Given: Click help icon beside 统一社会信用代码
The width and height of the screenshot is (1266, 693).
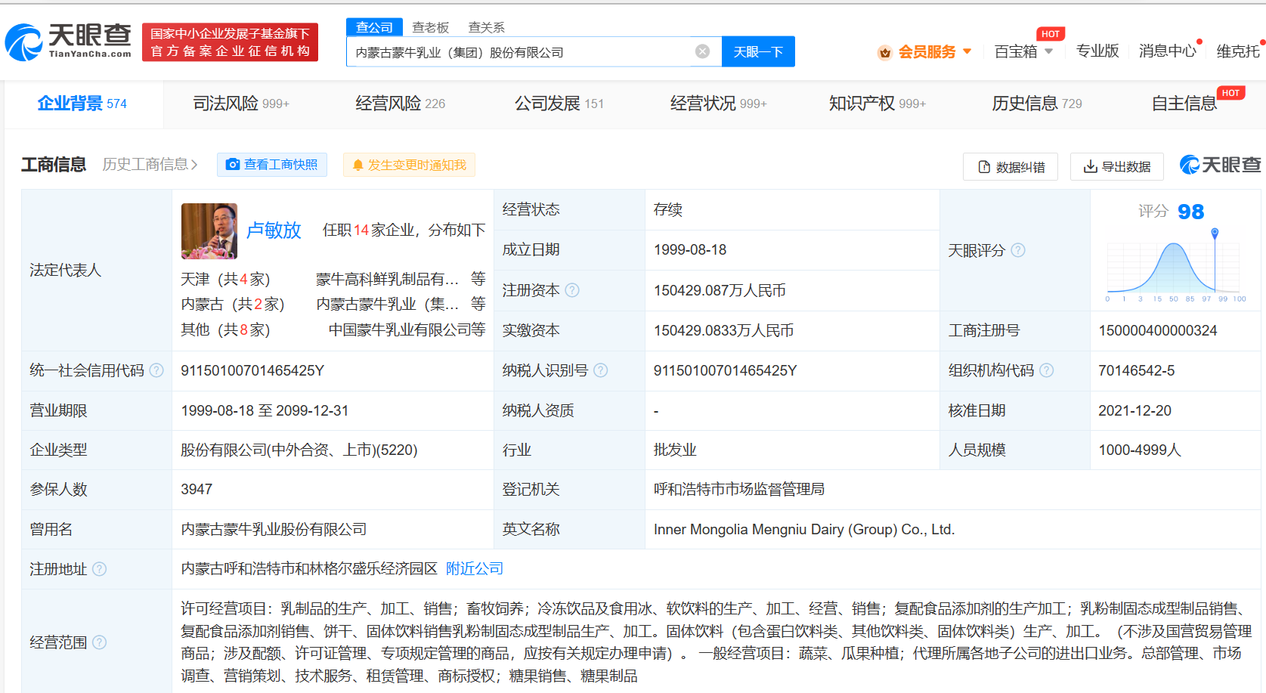Looking at the screenshot, I should point(156,370).
